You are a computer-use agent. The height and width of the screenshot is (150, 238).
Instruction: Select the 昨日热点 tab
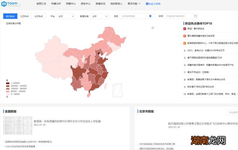coord(10,16)
